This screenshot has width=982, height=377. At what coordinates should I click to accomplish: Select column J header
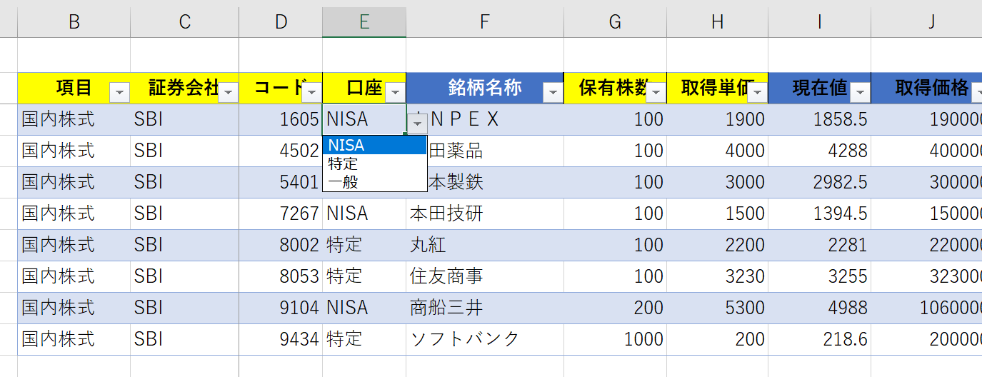click(x=927, y=22)
